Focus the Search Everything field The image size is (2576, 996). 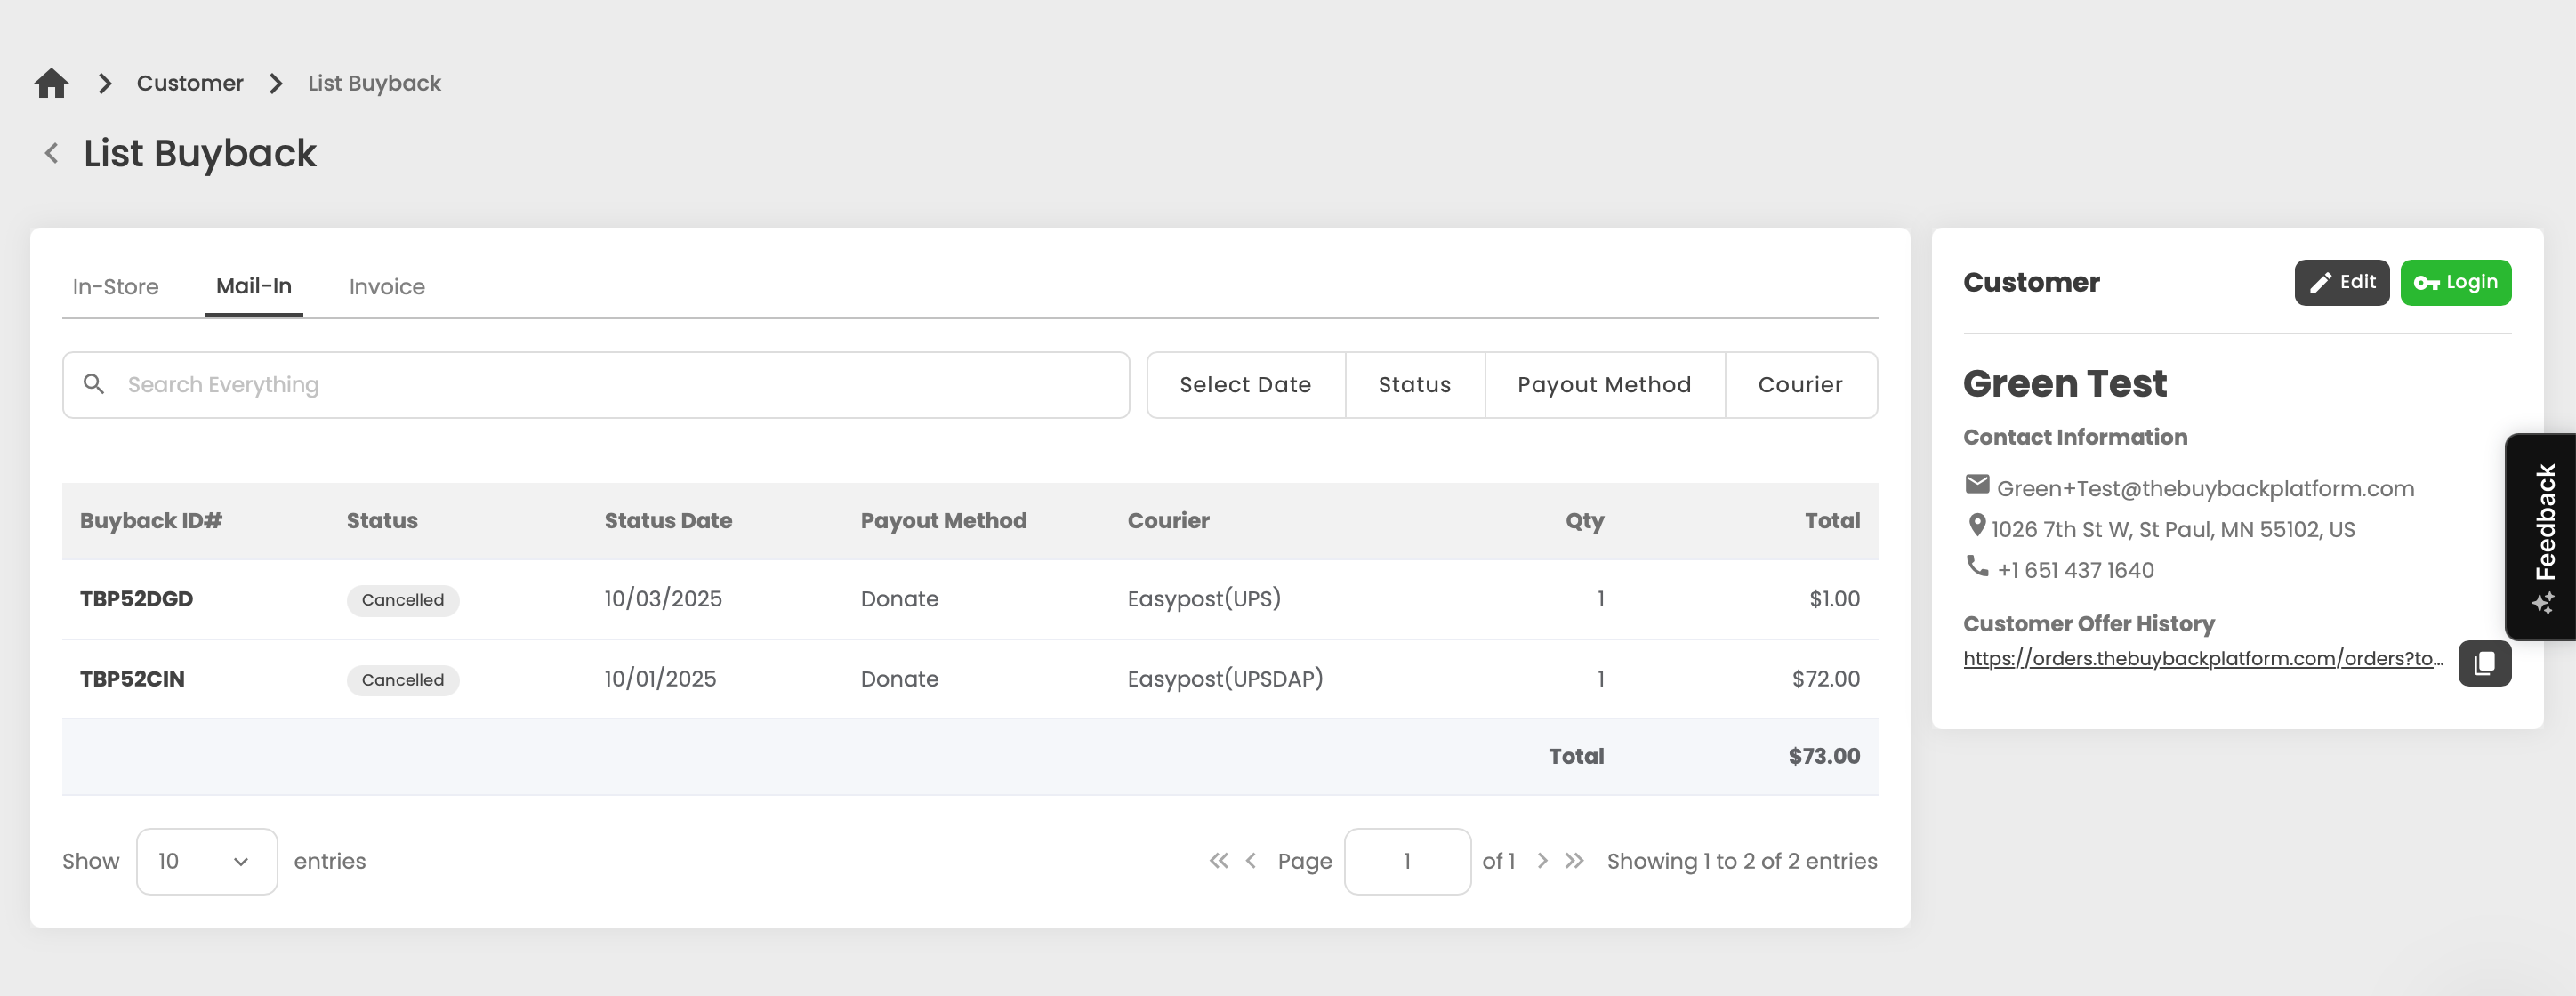(x=596, y=385)
